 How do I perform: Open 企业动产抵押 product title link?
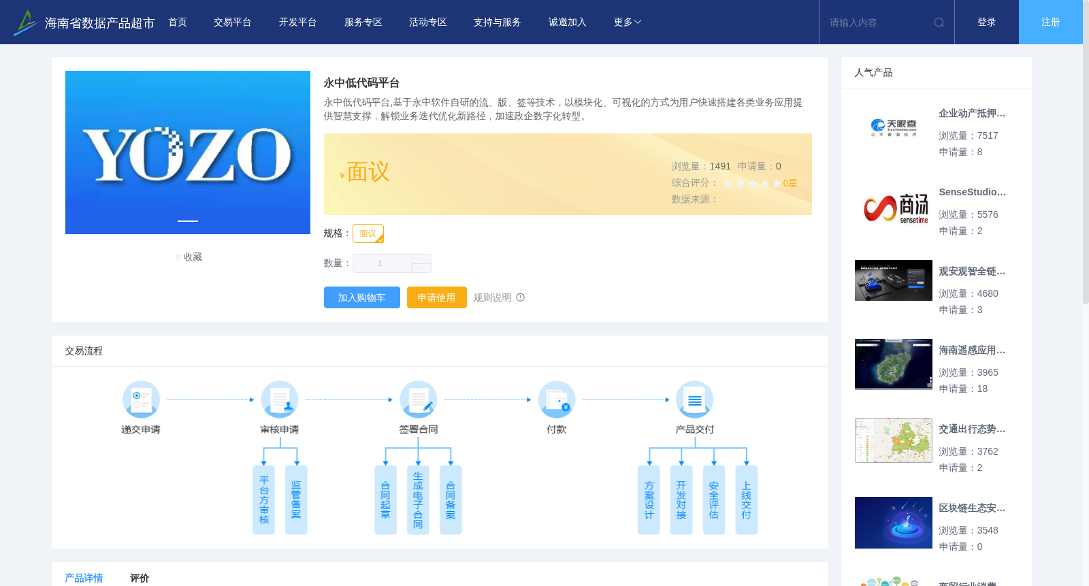[x=972, y=114]
